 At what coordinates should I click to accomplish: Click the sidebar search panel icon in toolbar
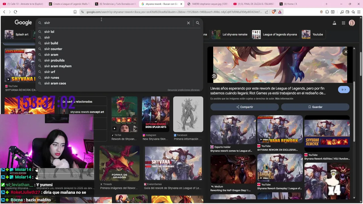point(333,12)
